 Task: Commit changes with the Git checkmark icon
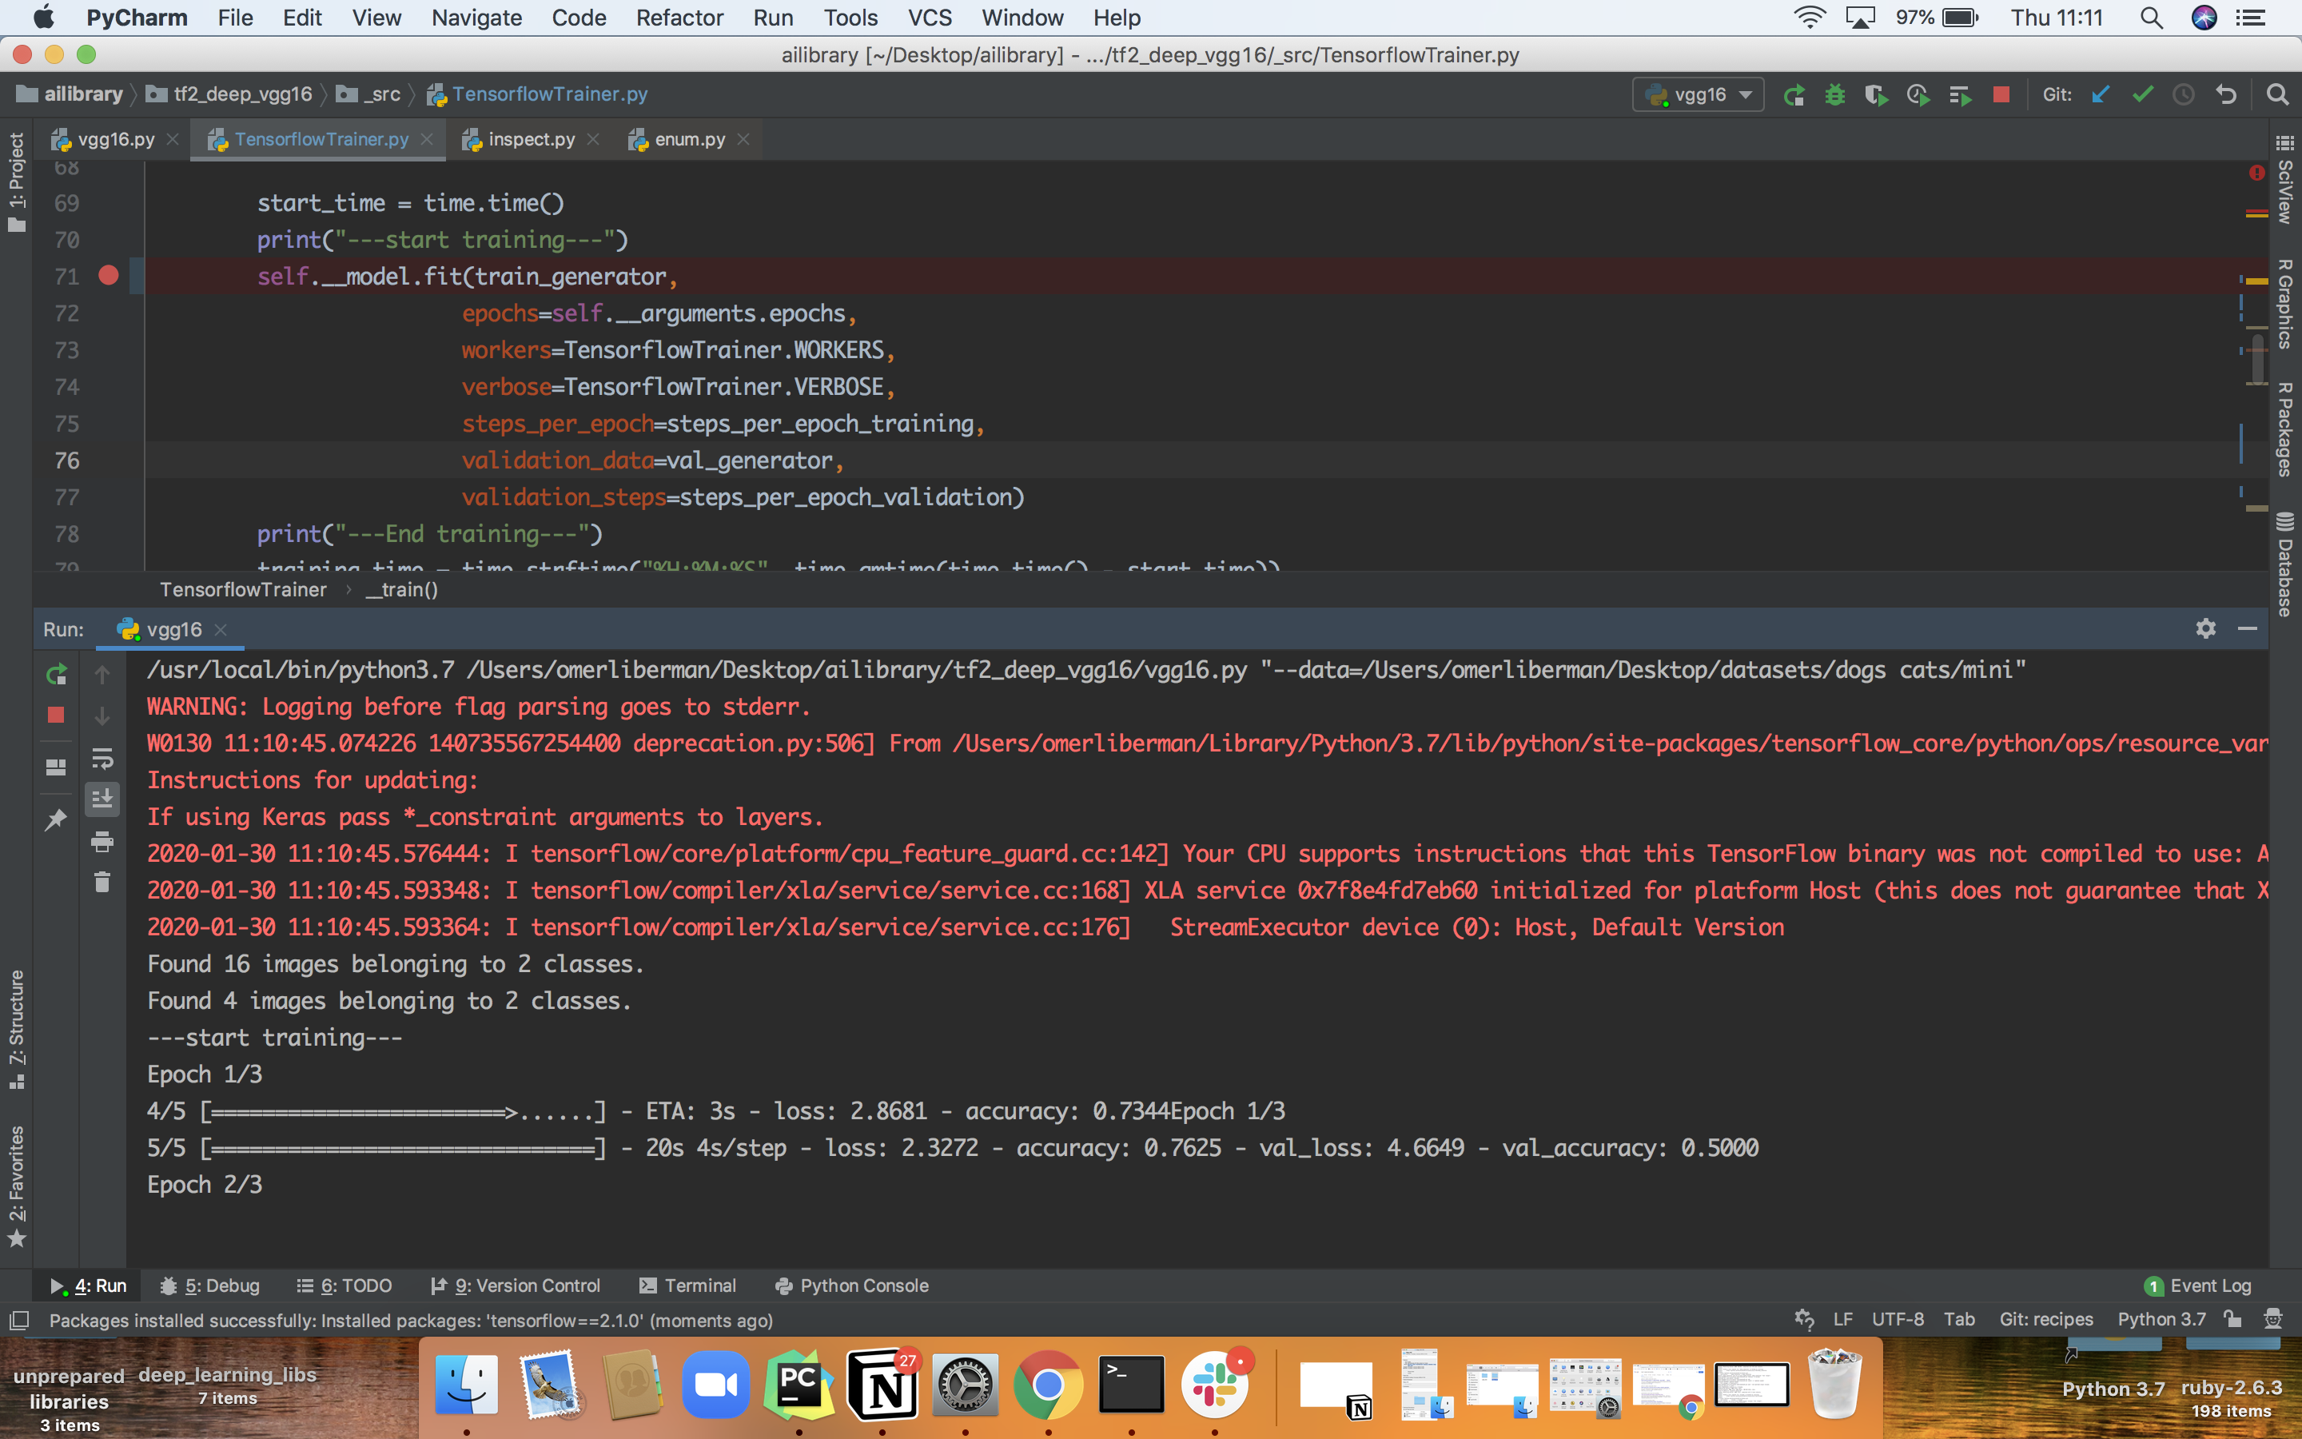2142,94
